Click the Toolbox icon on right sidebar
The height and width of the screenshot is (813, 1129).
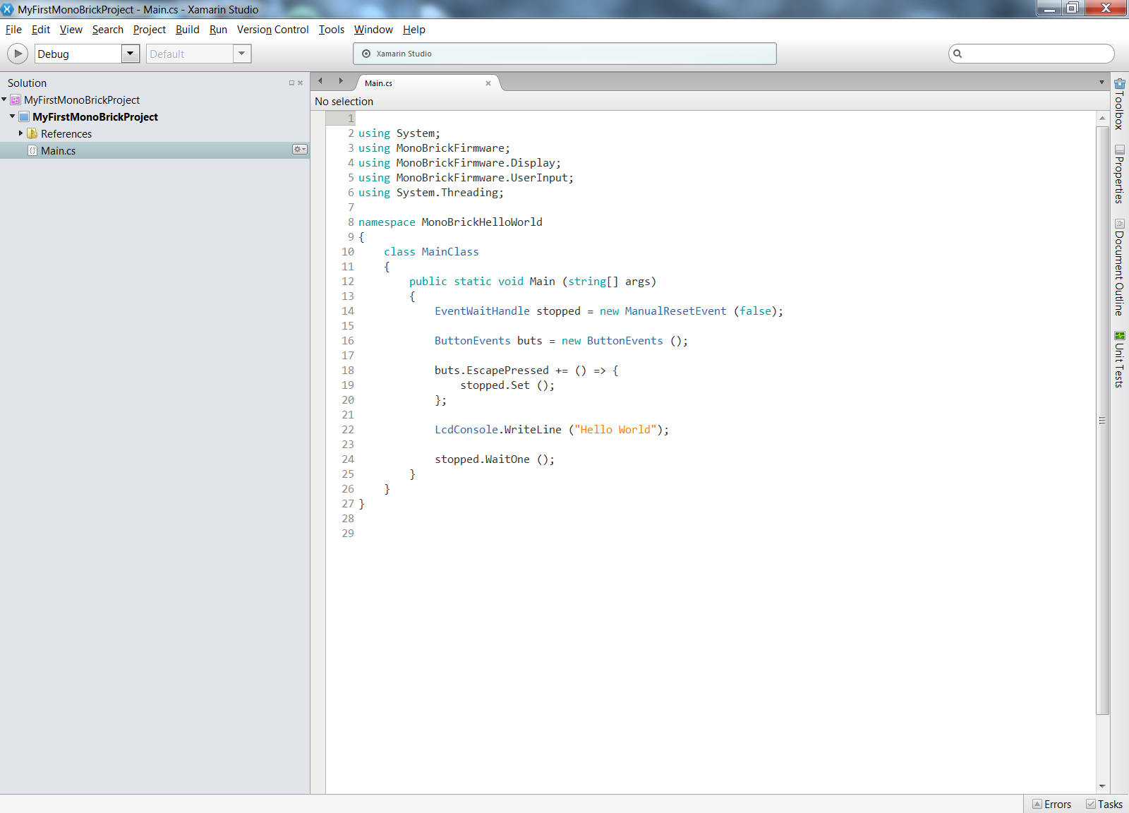tap(1119, 83)
